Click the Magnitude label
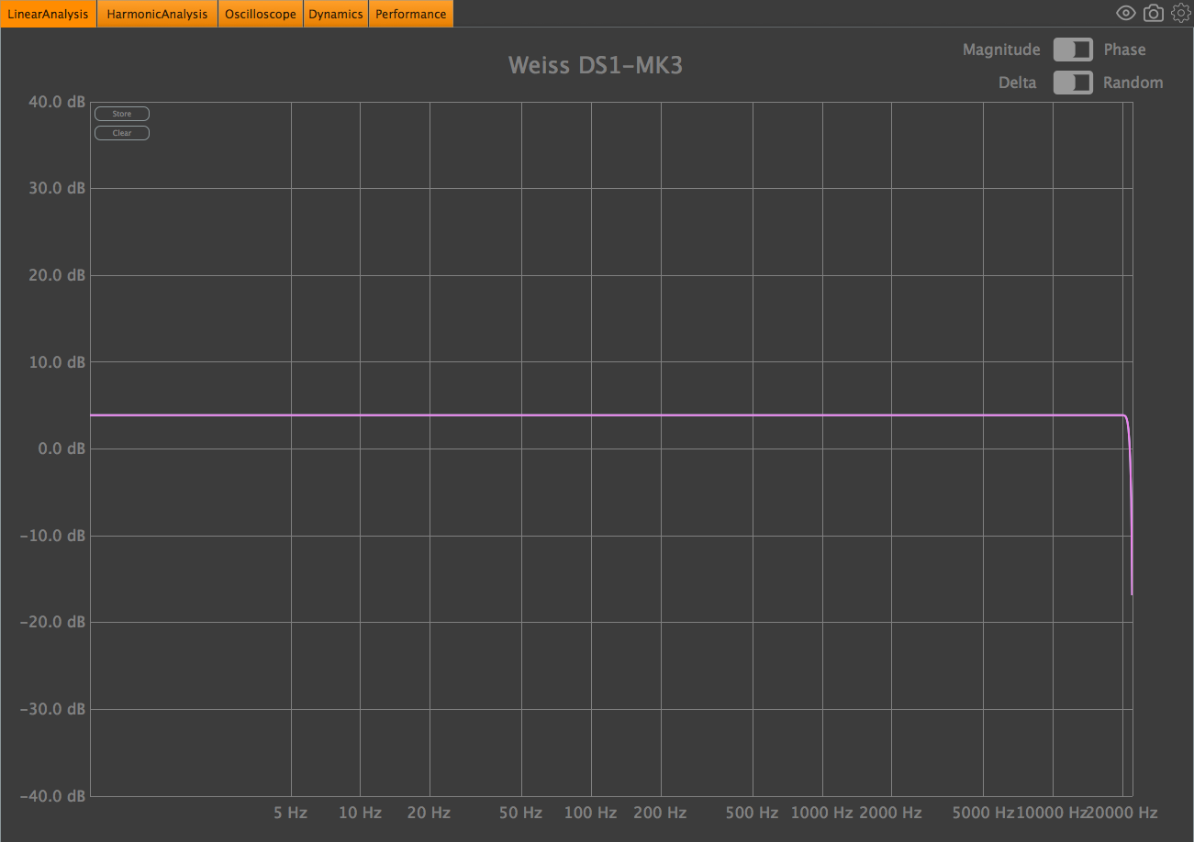This screenshot has width=1194, height=842. pos(1001,50)
